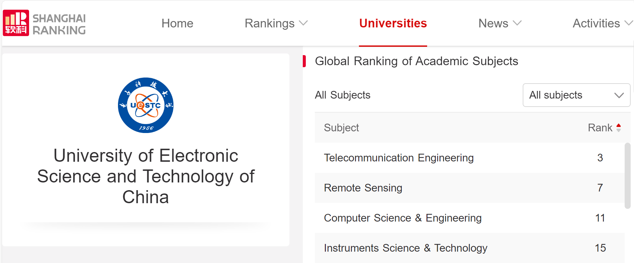Click the Subject column header
Viewport: 634px width, 263px height.
point(341,128)
